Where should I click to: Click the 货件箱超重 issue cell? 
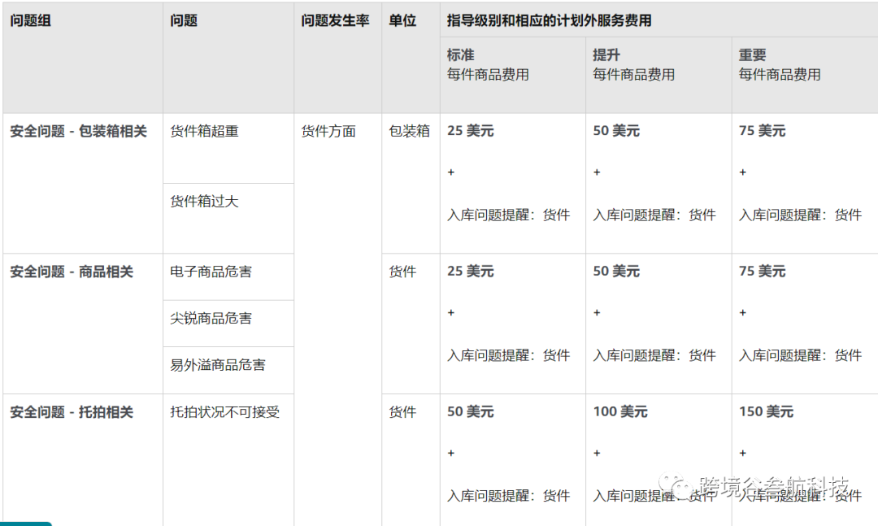point(204,131)
